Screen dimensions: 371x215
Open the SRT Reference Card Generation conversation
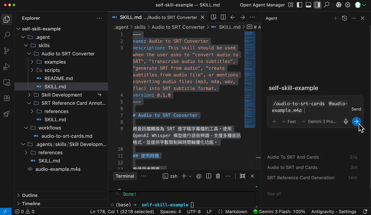coord(312,178)
